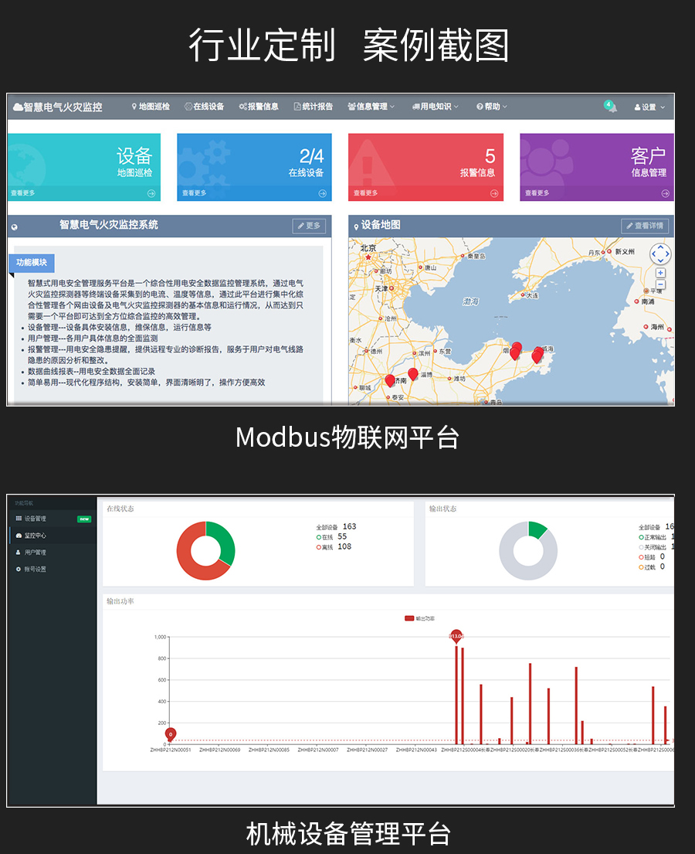695x854 pixels.
Task: Select 监控中心 in the left sidebar
Action: tap(36, 535)
